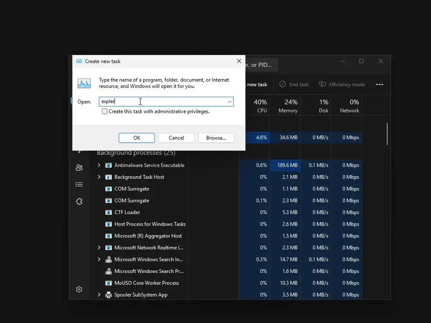Click the Efficiency mode leaf icon
This screenshot has height=323, width=431.
(x=322, y=84)
